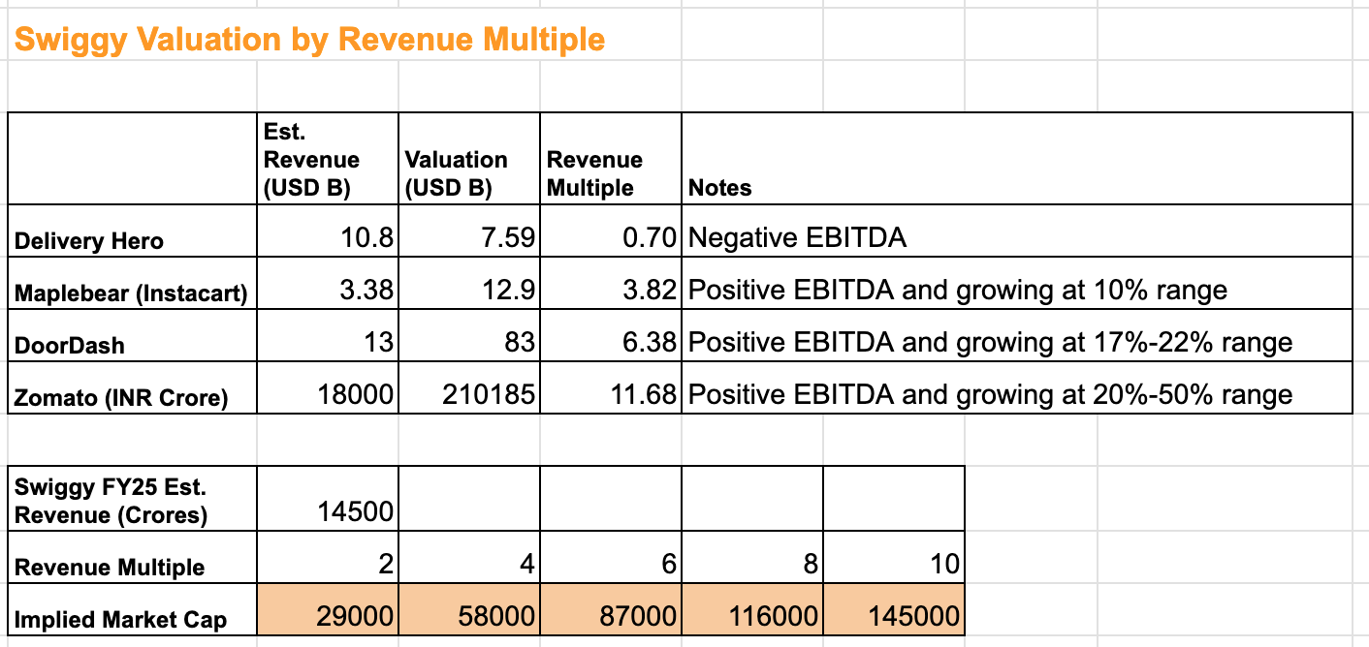Click 'Swiggy FY25 Est. Revenue (Crores)' label
This screenshot has width=1369, height=647.
coord(133,498)
